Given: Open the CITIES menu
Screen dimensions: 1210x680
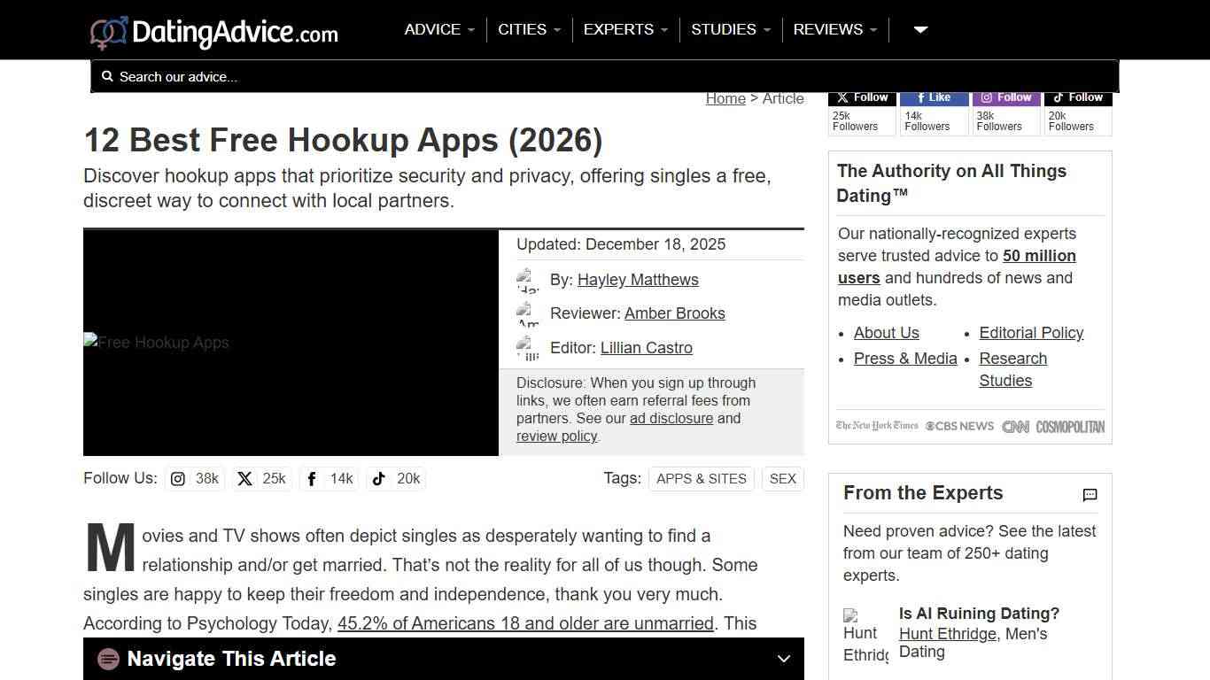Looking at the screenshot, I should [528, 29].
